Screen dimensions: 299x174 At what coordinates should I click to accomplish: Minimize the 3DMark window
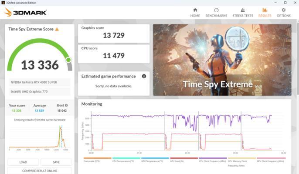coord(275,3)
